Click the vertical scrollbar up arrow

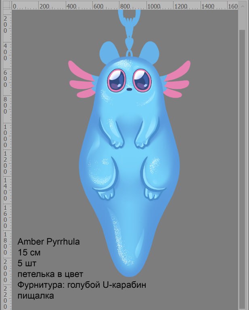click(243, 6)
